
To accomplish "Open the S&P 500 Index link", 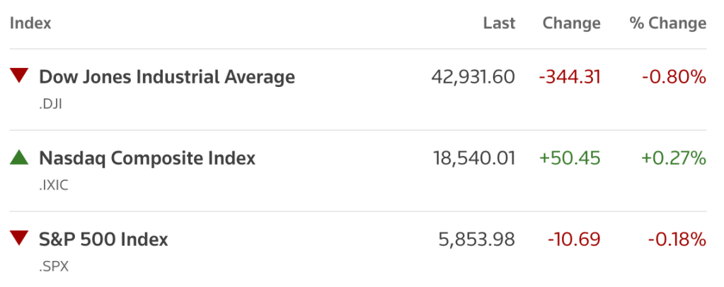I will tap(103, 239).
